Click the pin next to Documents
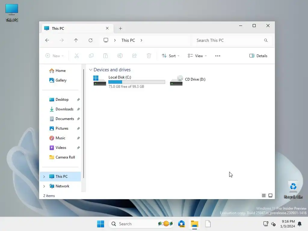Image resolution: width=308 pixels, height=231 pixels. point(79,119)
